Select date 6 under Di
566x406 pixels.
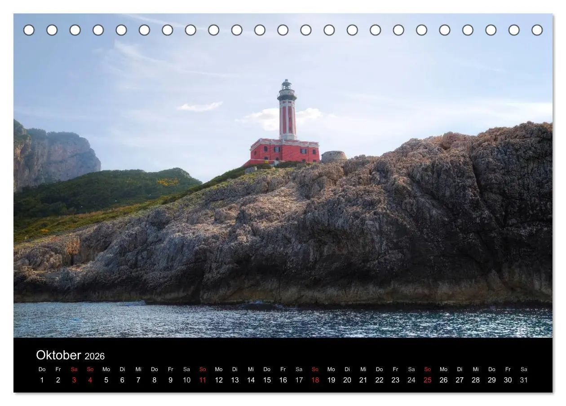tap(122, 380)
